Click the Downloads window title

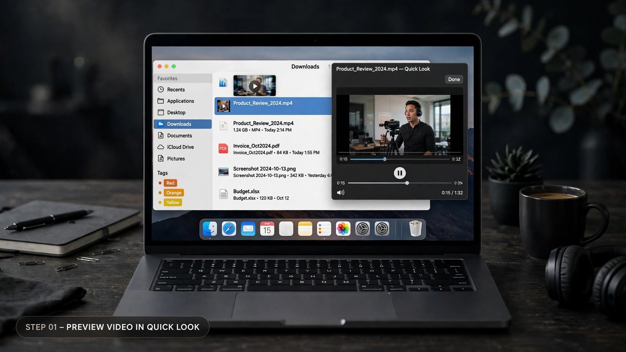(305, 66)
